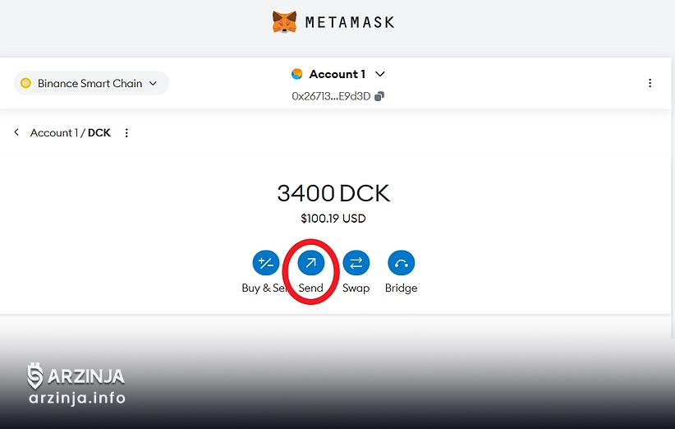Go back with the left chevron arrow
This screenshot has width=675, height=429.
(16, 132)
